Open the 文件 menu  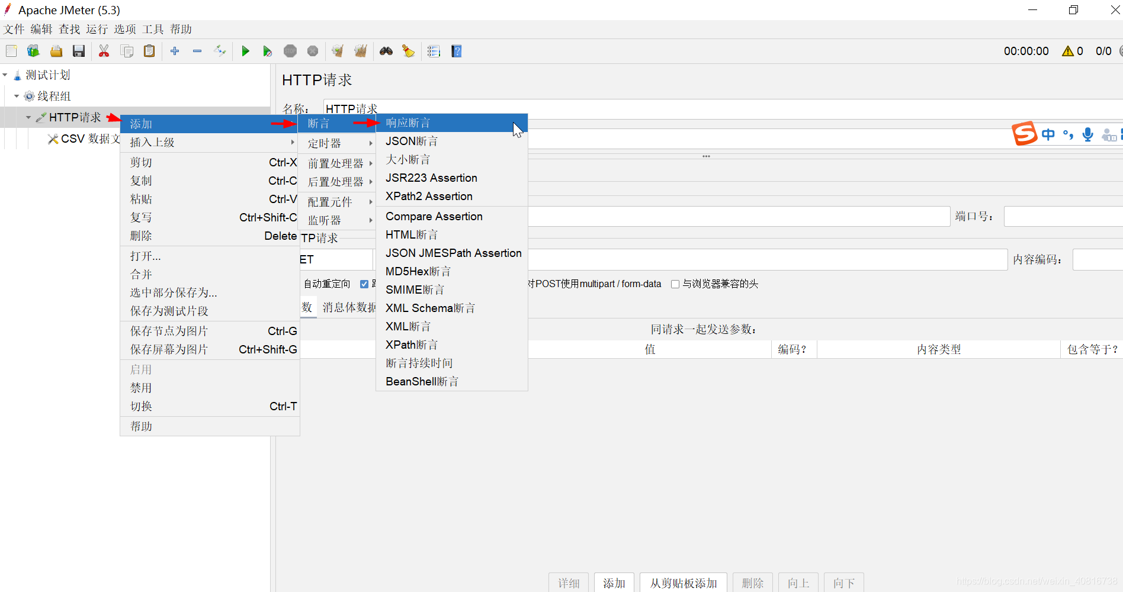tap(14, 29)
